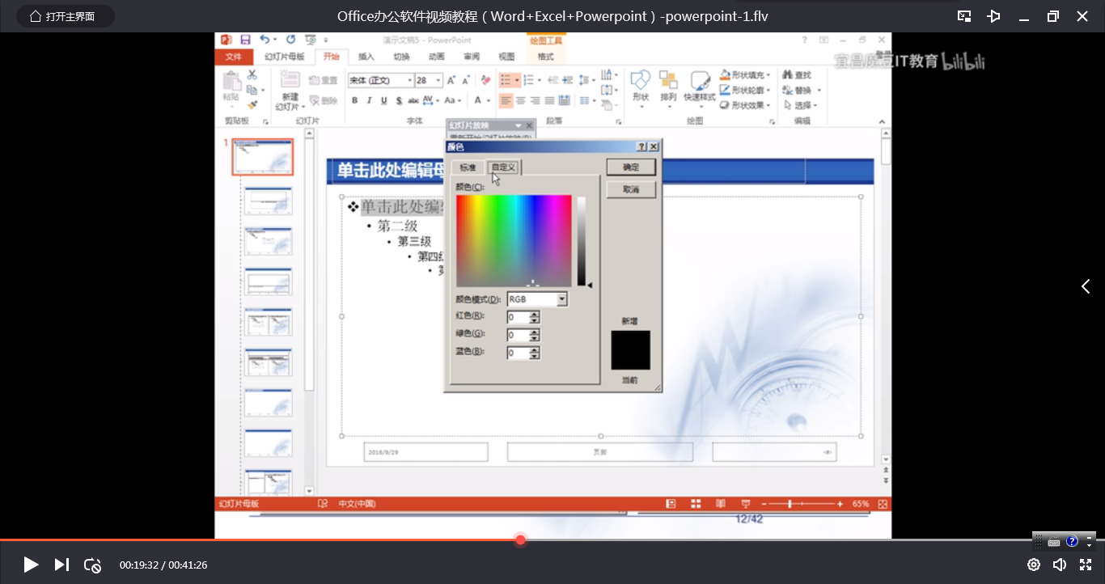
Task: Open 快速样式 Quick Styles gallery
Action: [x=700, y=87]
